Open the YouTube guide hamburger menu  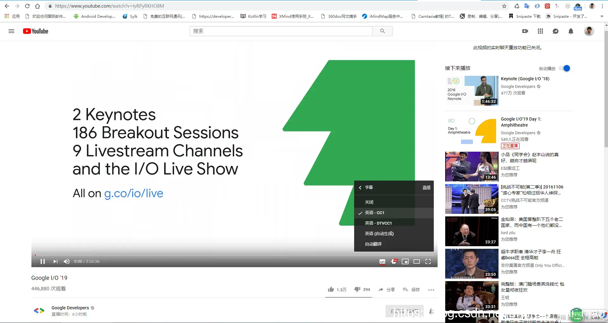tap(11, 31)
